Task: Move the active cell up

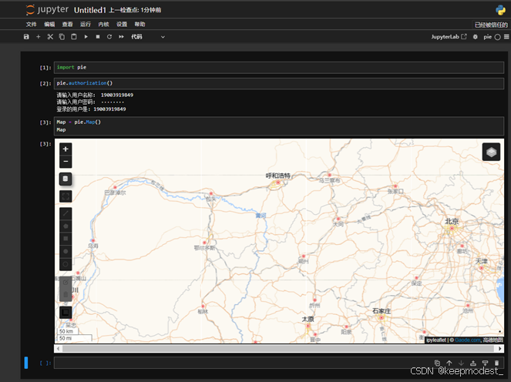Action: point(449,363)
